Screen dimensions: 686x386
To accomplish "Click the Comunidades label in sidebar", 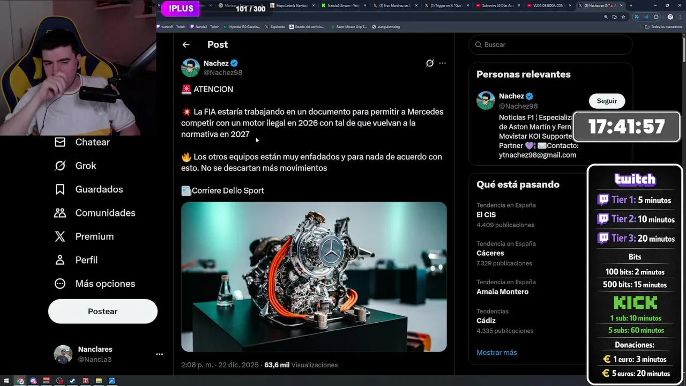I will [x=106, y=213].
